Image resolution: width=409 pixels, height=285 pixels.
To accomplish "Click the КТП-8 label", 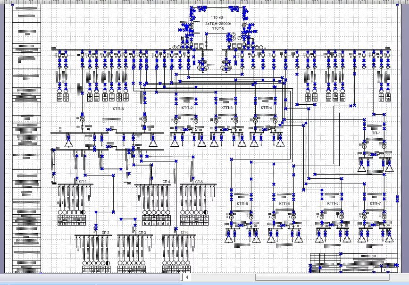I will pos(242,203).
